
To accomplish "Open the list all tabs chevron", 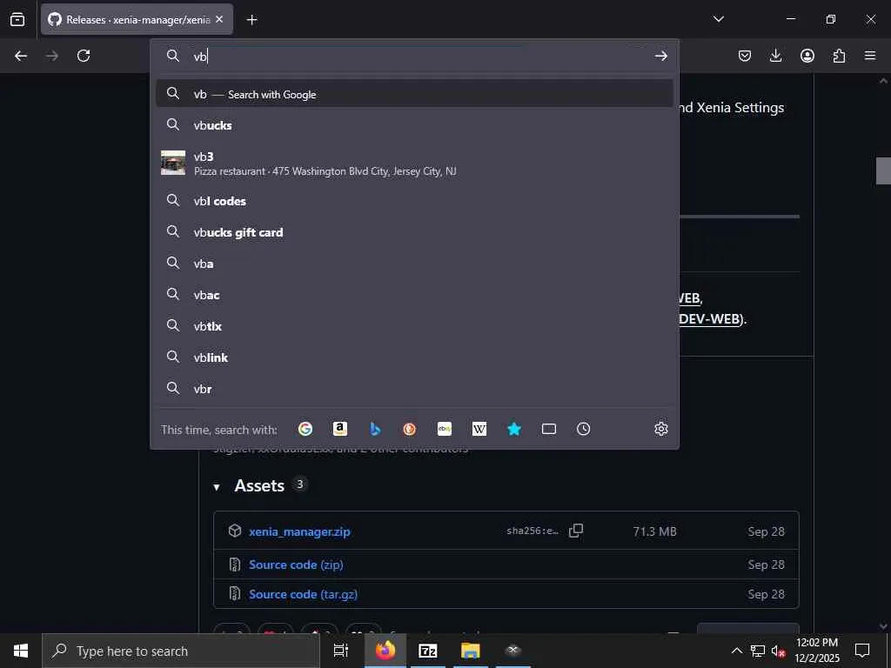I will pyautogui.click(x=718, y=19).
